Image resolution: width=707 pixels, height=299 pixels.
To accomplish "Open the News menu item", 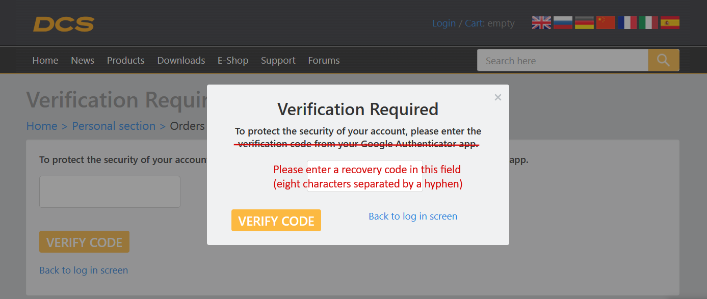I will coord(83,61).
